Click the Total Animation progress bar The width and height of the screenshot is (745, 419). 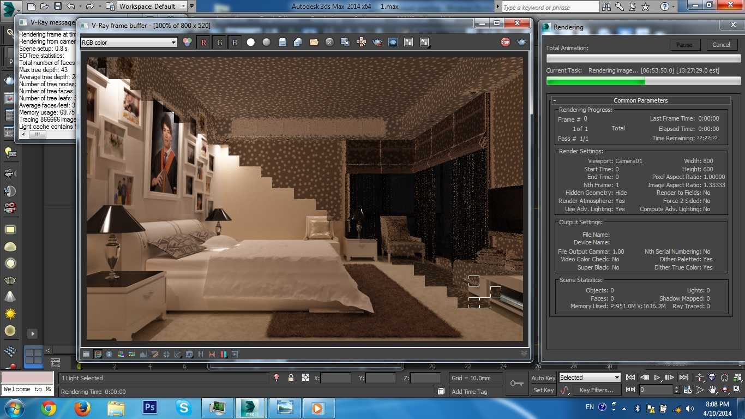(x=644, y=58)
